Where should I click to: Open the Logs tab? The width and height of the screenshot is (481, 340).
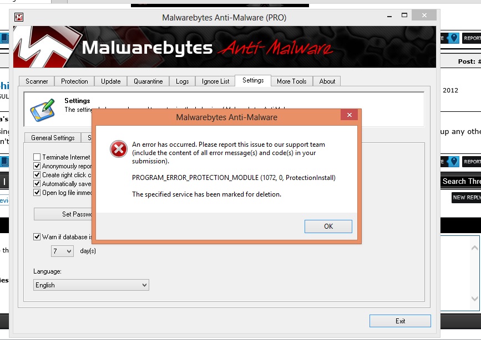tap(182, 81)
